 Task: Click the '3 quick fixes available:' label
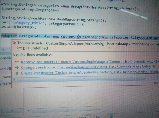(32, 55)
